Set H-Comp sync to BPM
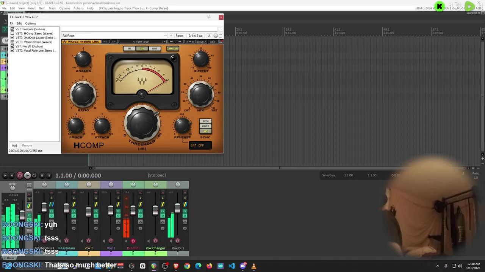Viewport: 485px width, 272px height. (206, 121)
